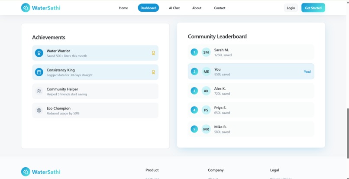Click 'Logged data for 30 days straight'
349x179 pixels.
[x=69, y=75]
